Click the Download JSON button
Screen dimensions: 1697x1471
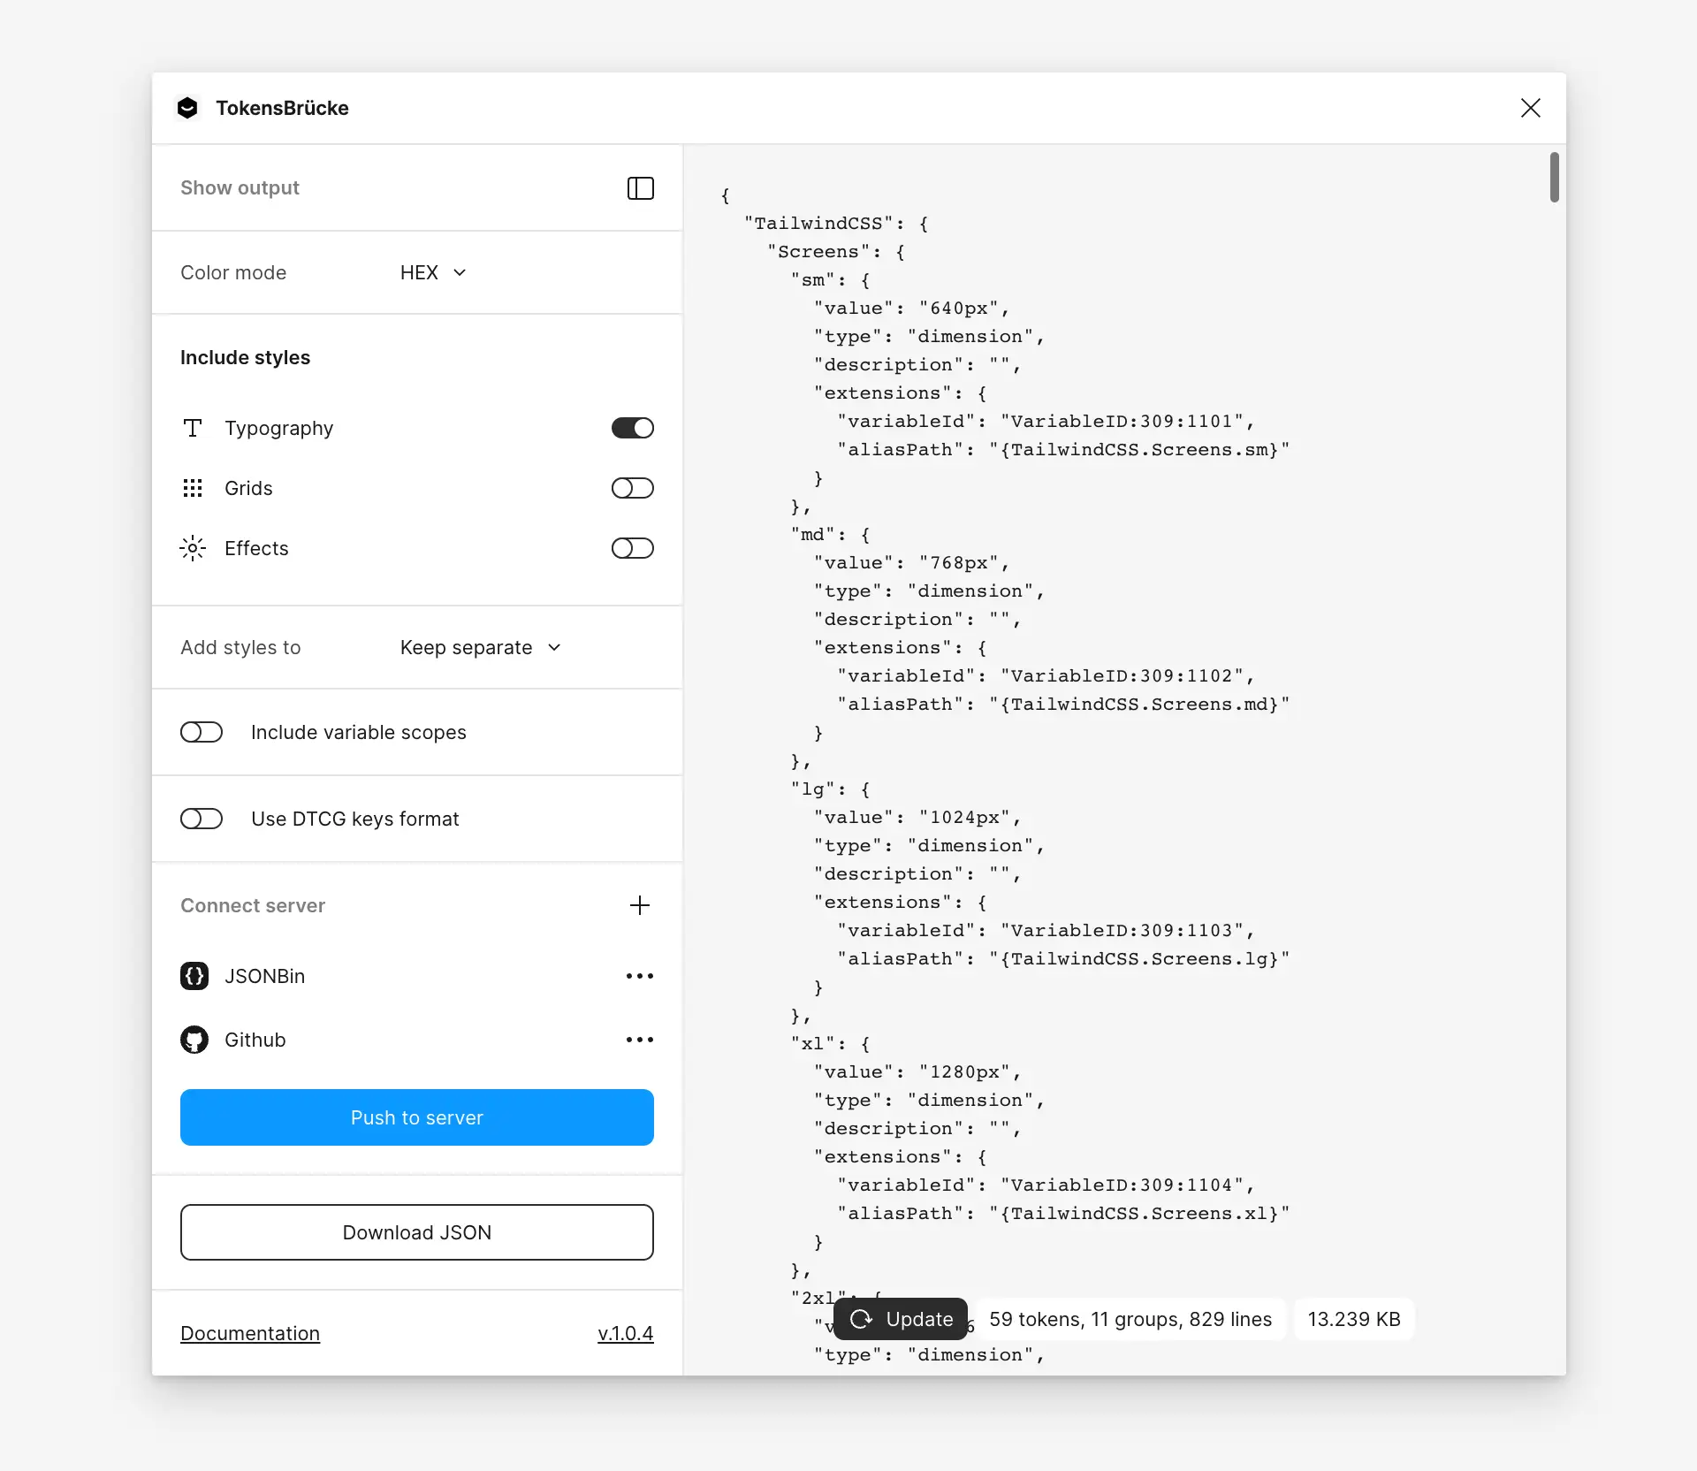coord(417,1232)
